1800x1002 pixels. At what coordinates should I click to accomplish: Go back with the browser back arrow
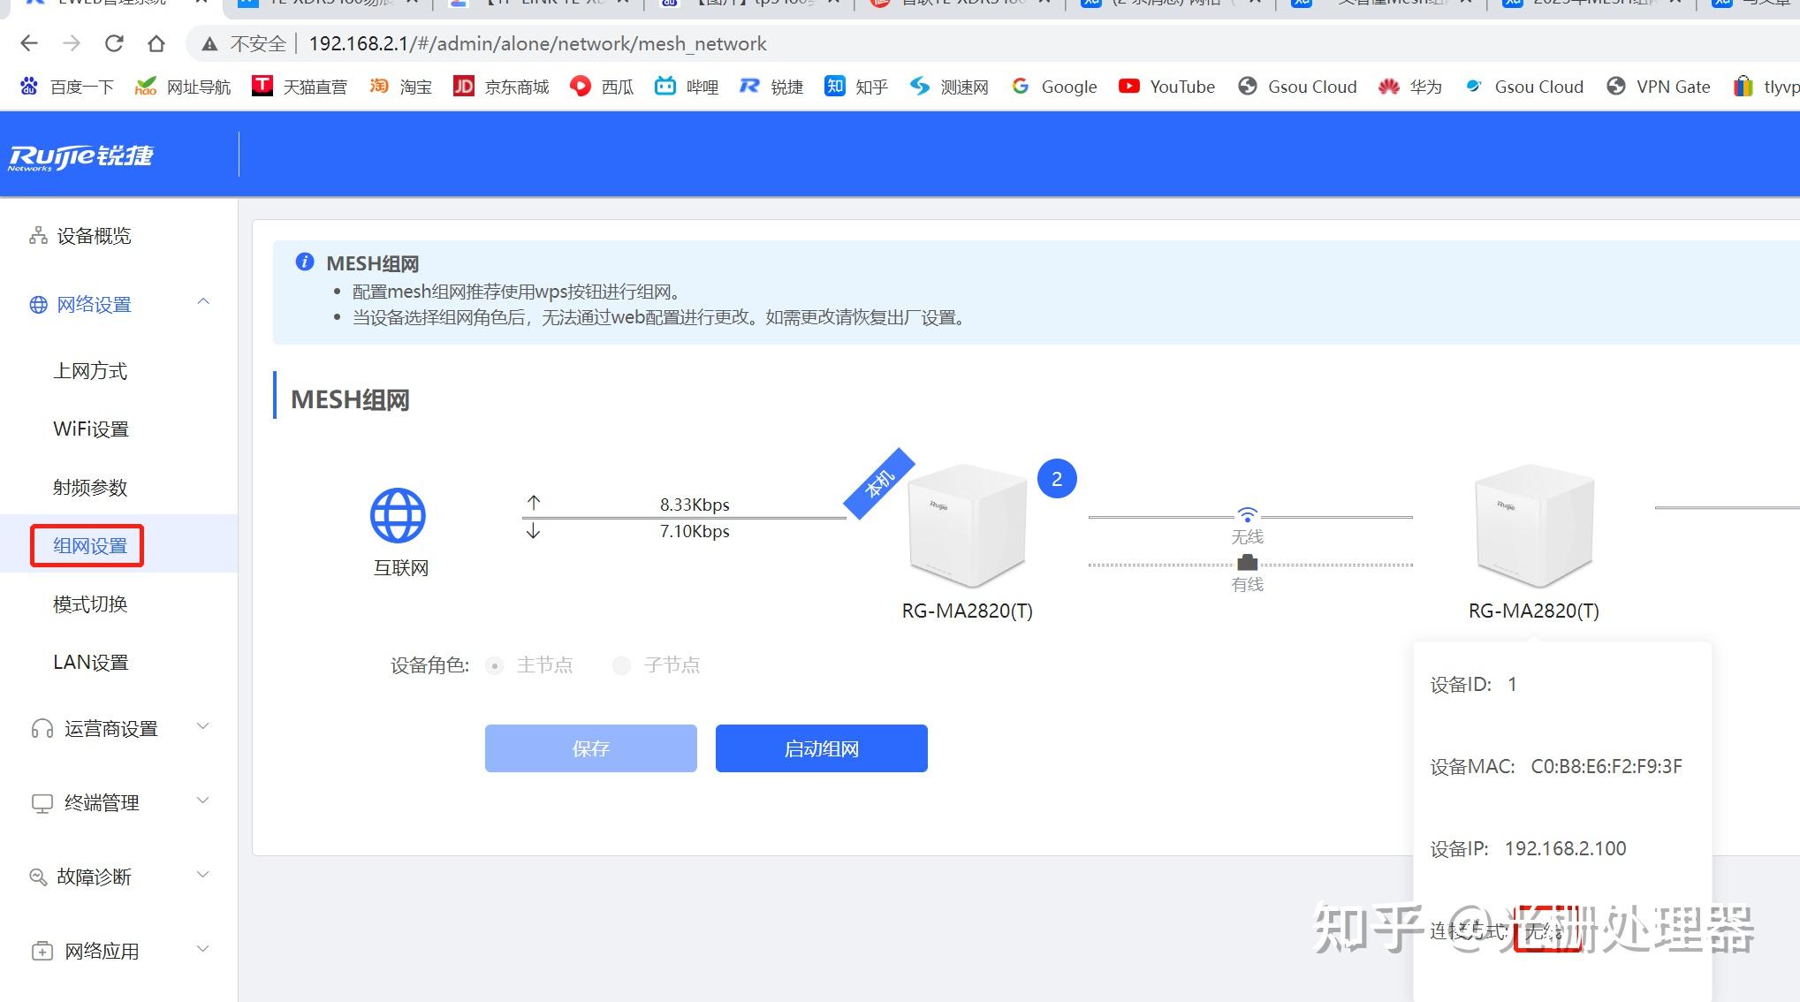29,43
